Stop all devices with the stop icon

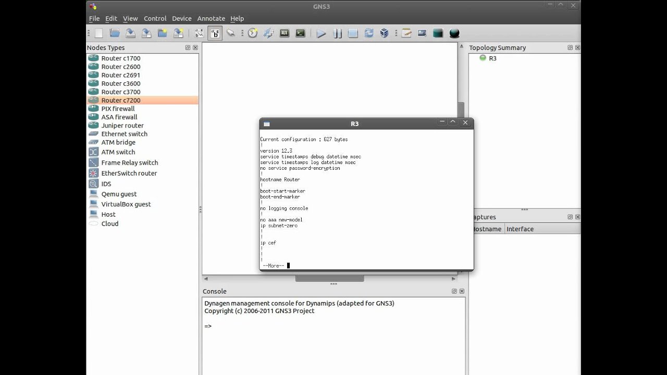point(353,33)
